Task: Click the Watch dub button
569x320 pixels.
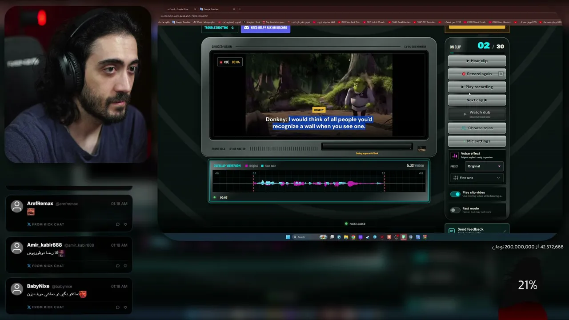Action: (477, 114)
